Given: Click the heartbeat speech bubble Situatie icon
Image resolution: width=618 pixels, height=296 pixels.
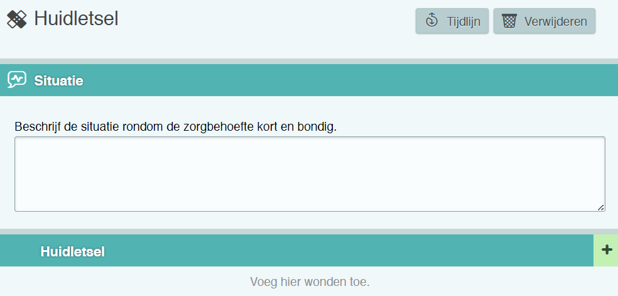Looking at the screenshot, I should [x=17, y=80].
